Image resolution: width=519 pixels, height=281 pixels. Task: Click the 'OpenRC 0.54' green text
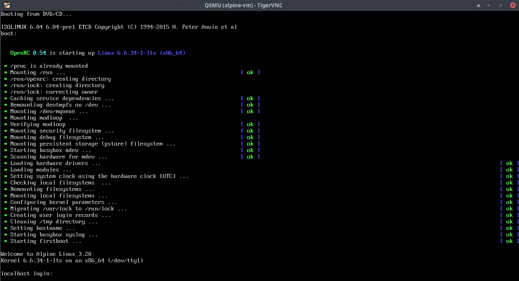point(28,53)
